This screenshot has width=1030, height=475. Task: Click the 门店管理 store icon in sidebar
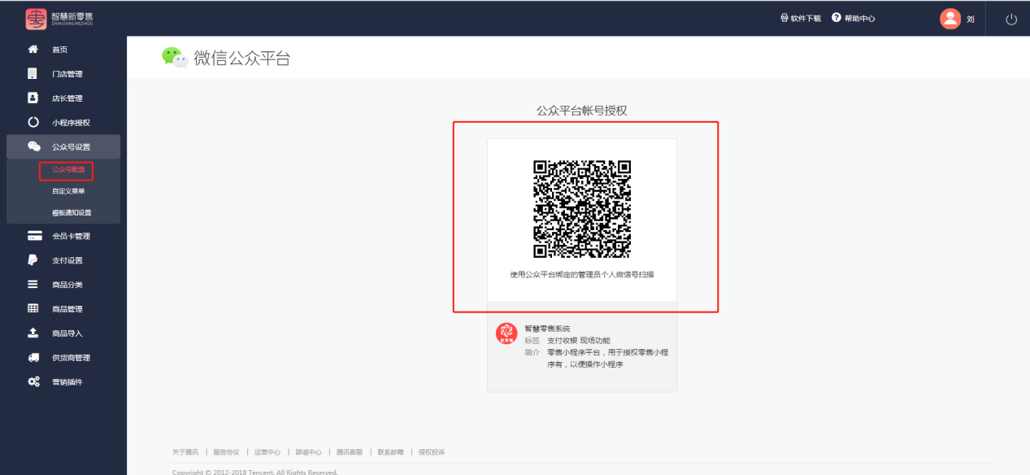coord(33,74)
